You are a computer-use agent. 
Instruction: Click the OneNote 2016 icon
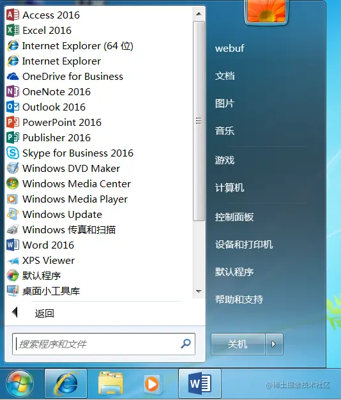pos(13,91)
